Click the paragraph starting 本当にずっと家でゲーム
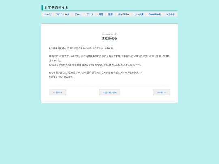Image resolution: width=219 pixels, height=164 pixels. pos(109,58)
